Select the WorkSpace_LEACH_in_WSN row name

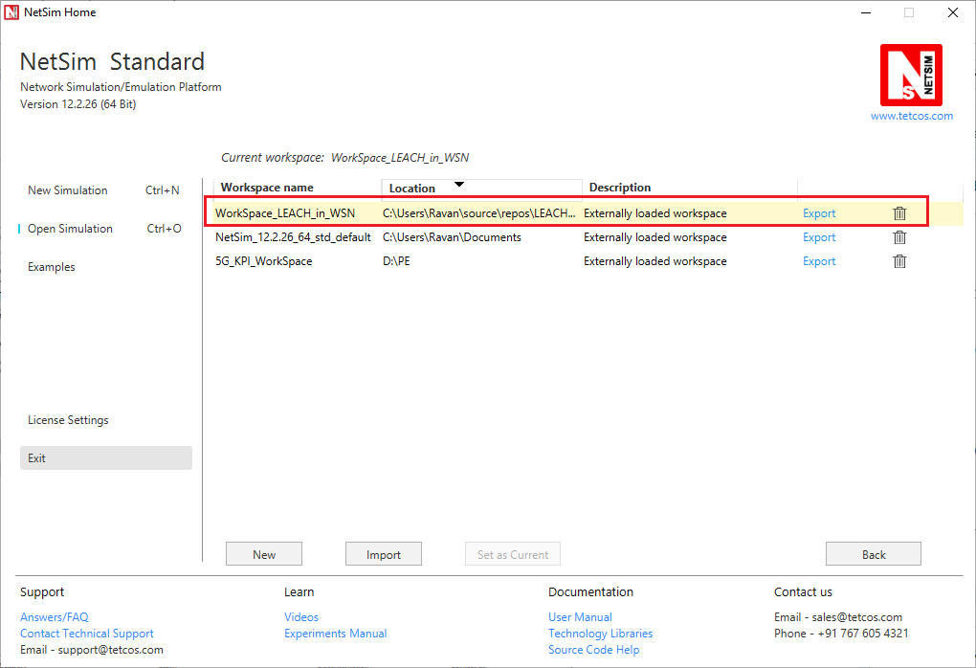coord(285,213)
